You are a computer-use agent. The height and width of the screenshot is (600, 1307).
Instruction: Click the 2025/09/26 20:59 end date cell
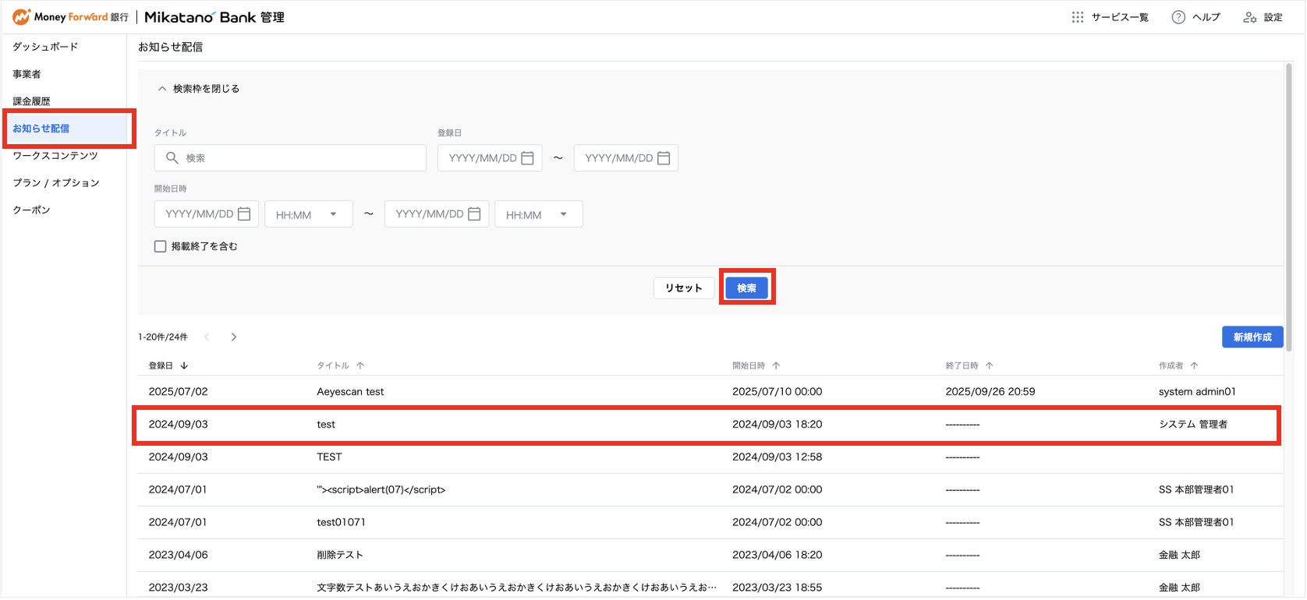tap(990, 392)
